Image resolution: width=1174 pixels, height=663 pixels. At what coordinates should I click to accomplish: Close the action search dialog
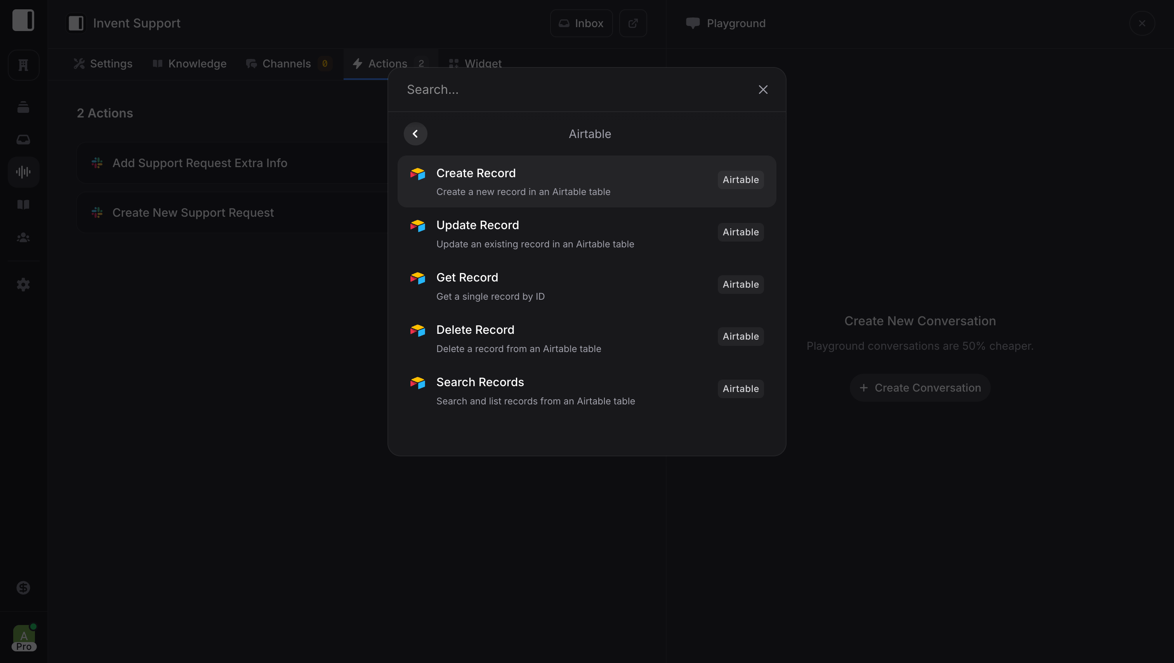[x=763, y=90]
